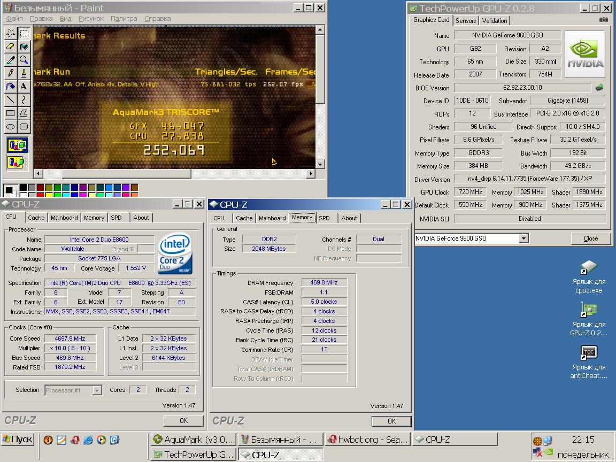
Task: Select the rectangular selection tool in Paint
Action: 24,33
